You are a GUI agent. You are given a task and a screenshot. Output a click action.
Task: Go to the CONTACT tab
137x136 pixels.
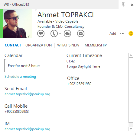[13, 45]
